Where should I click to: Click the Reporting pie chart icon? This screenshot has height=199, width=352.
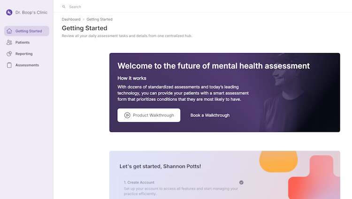(9, 54)
